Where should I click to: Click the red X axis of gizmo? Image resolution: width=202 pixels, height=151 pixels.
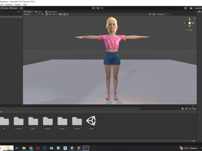tap(186, 23)
